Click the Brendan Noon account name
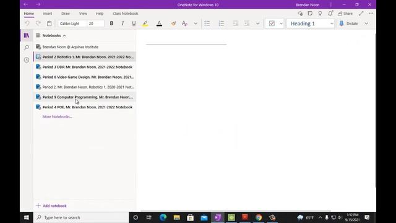396x223 pixels. [308, 5]
